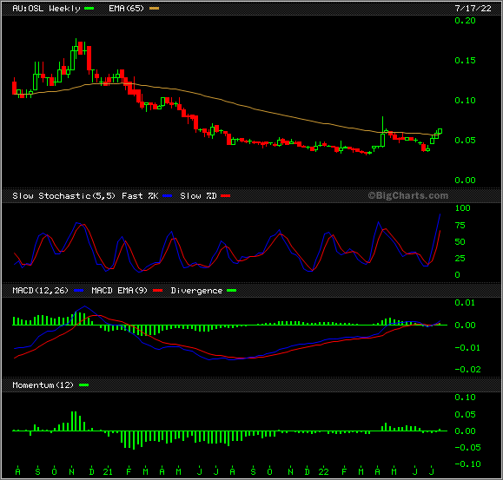Click the AU:OSL Weekly chart title
Image resolution: width=503 pixels, height=480 pixels.
(x=46, y=9)
